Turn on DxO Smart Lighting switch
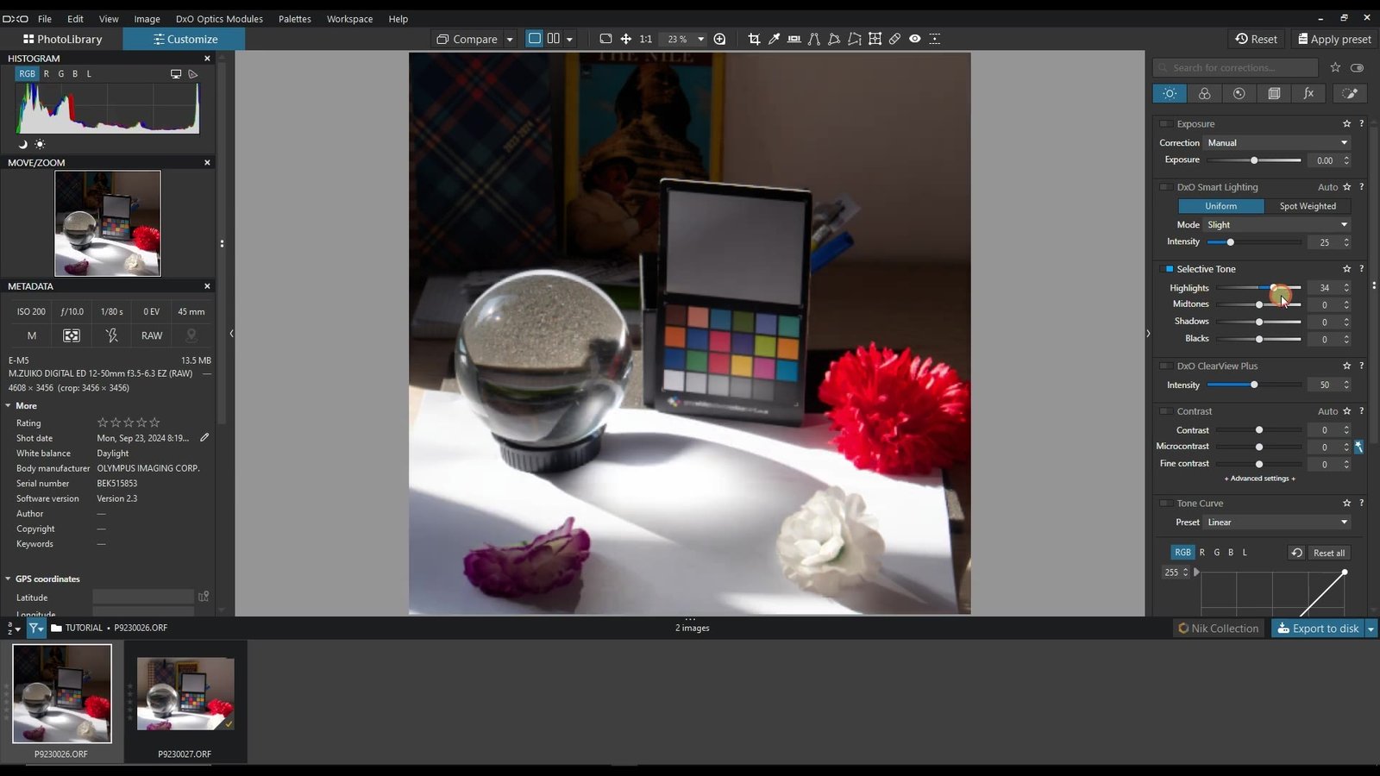The image size is (1380, 776). [1165, 187]
